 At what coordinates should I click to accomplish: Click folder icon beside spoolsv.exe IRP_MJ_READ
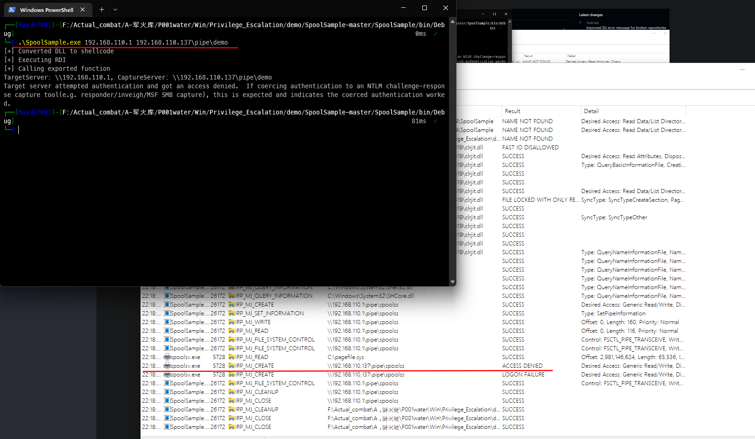coord(232,357)
